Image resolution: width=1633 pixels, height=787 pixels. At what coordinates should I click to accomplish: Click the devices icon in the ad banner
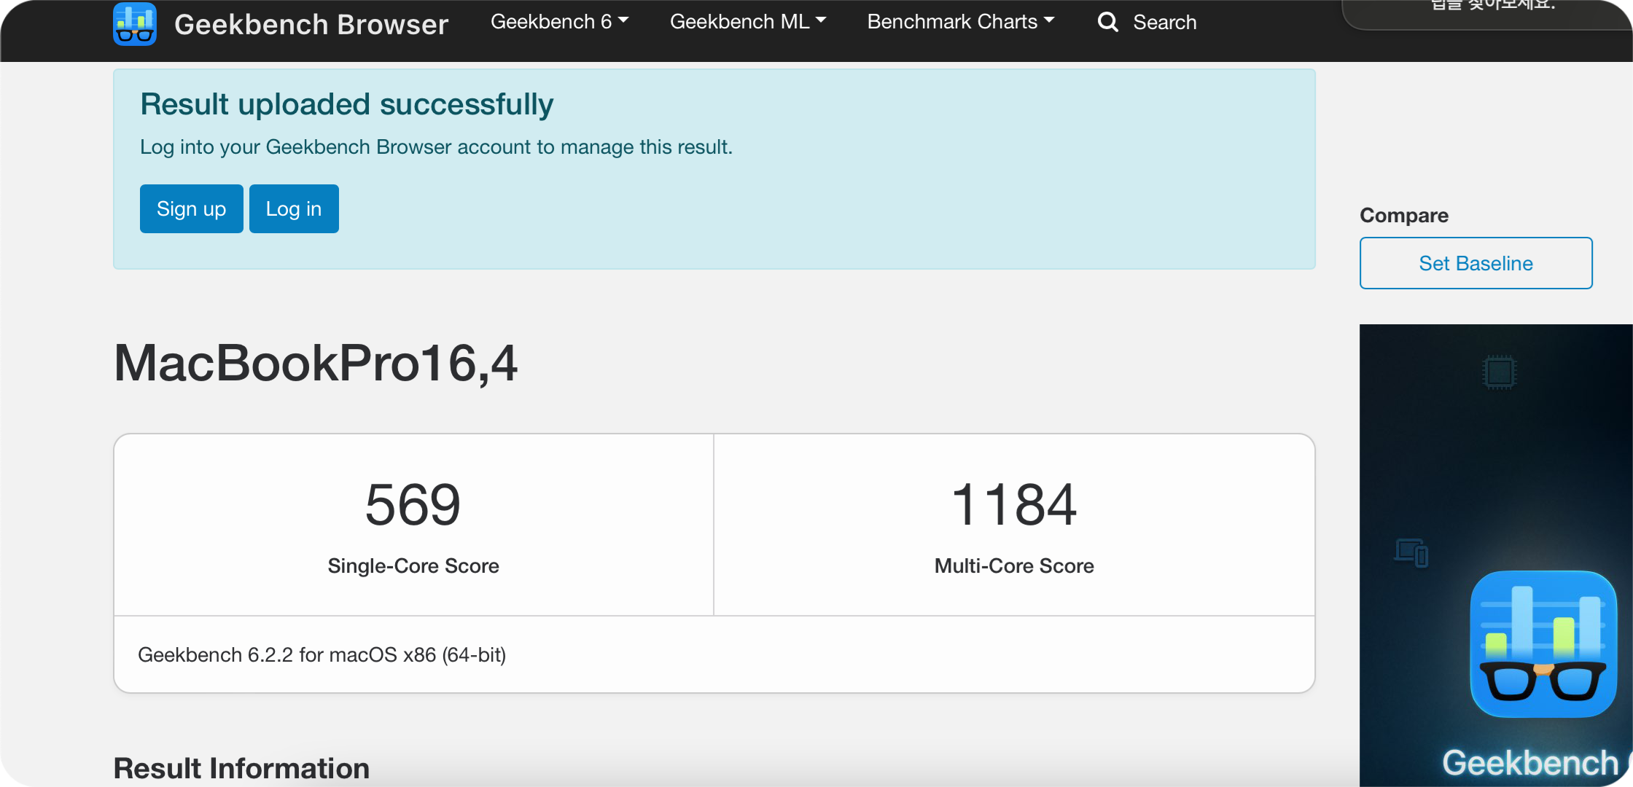pos(1411,552)
